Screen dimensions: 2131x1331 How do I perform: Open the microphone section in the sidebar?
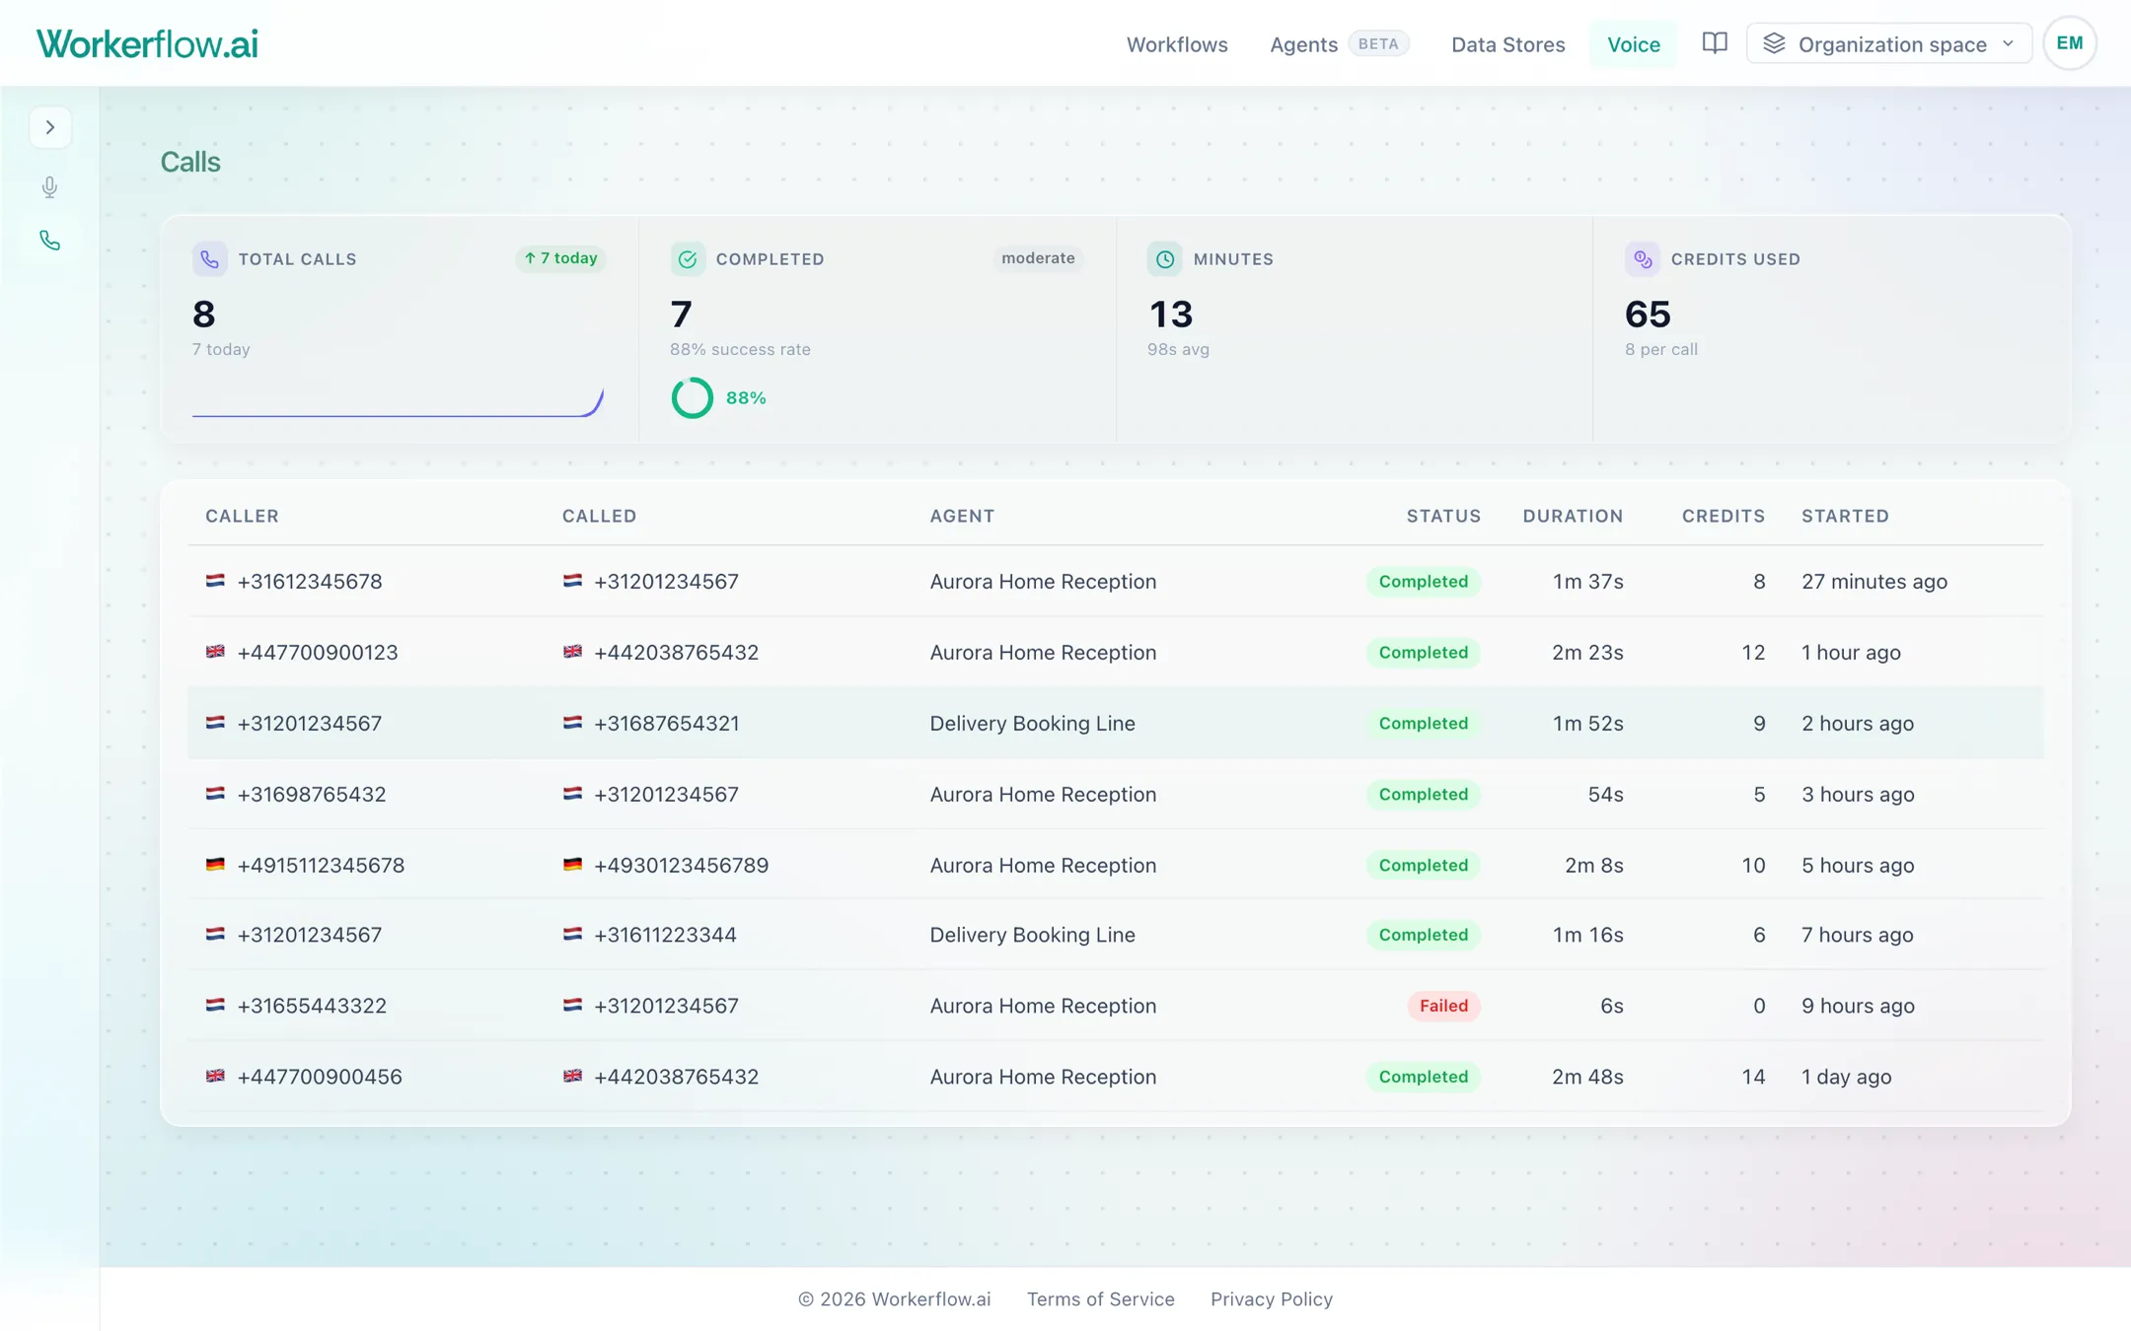click(x=50, y=187)
